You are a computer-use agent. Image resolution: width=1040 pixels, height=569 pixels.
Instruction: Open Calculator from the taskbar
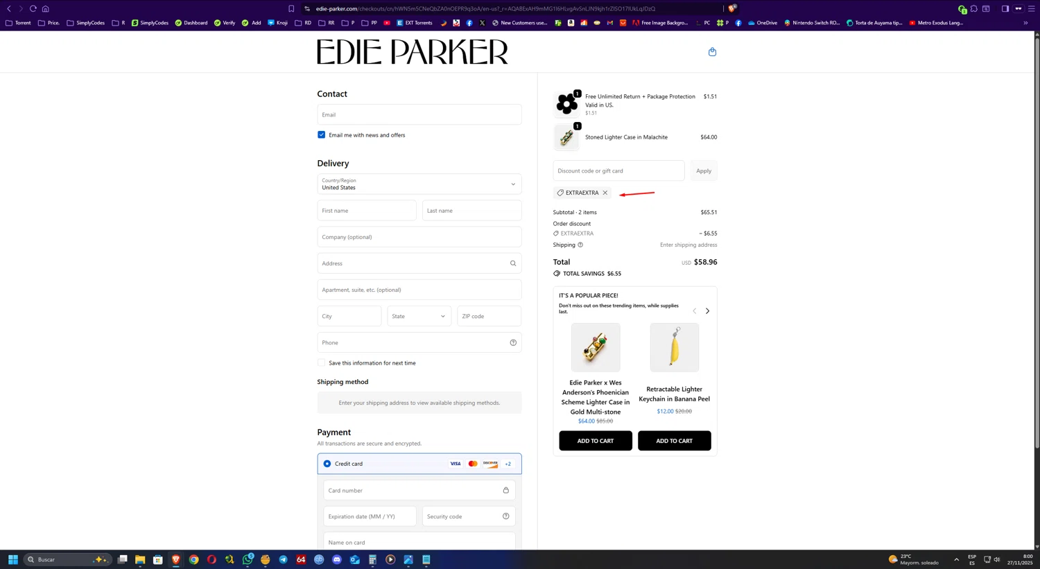[372, 559]
